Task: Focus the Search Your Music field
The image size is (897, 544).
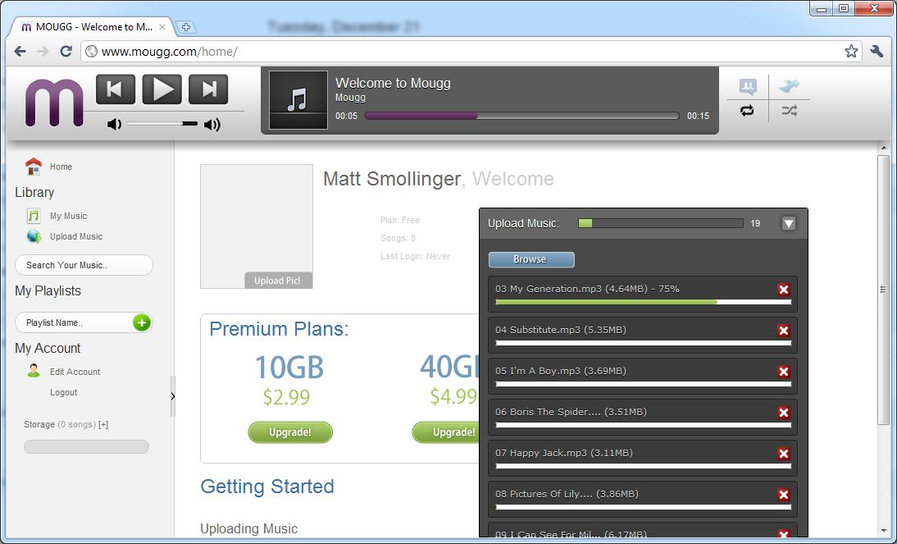Action: (84, 265)
